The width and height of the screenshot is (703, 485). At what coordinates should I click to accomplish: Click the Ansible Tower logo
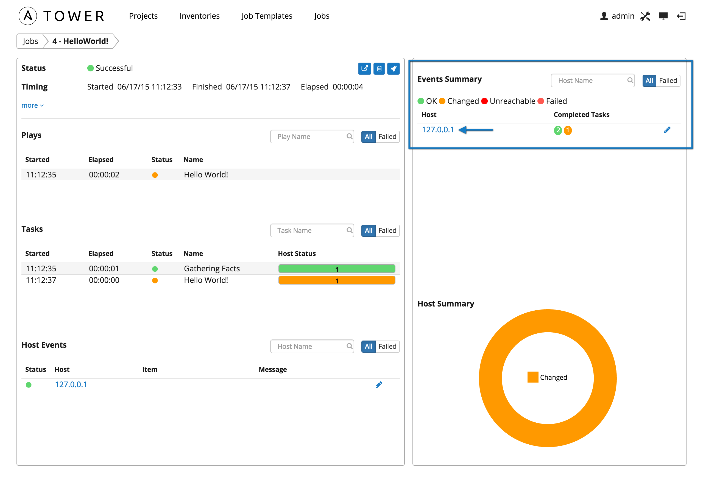coord(62,16)
